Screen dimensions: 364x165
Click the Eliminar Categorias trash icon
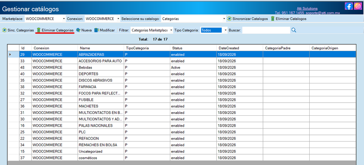pos(38,30)
